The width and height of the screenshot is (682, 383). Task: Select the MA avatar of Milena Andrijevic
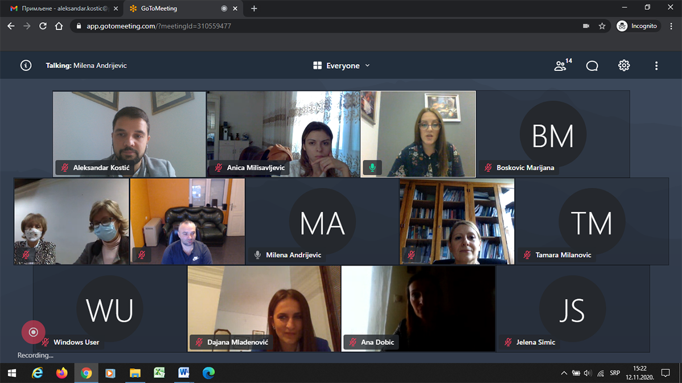tap(322, 222)
